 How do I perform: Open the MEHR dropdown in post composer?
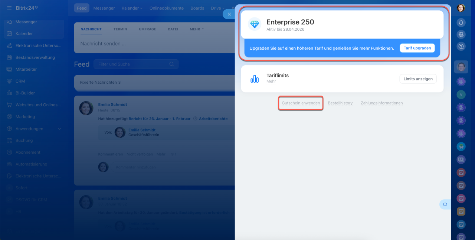(x=197, y=29)
